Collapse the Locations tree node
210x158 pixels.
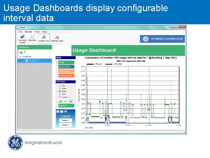coord(20,56)
